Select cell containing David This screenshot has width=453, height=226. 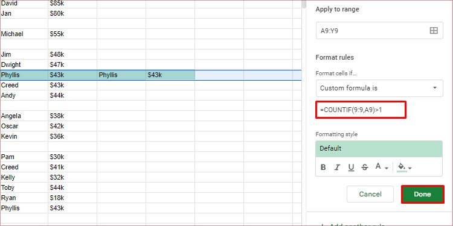pos(24,4)
